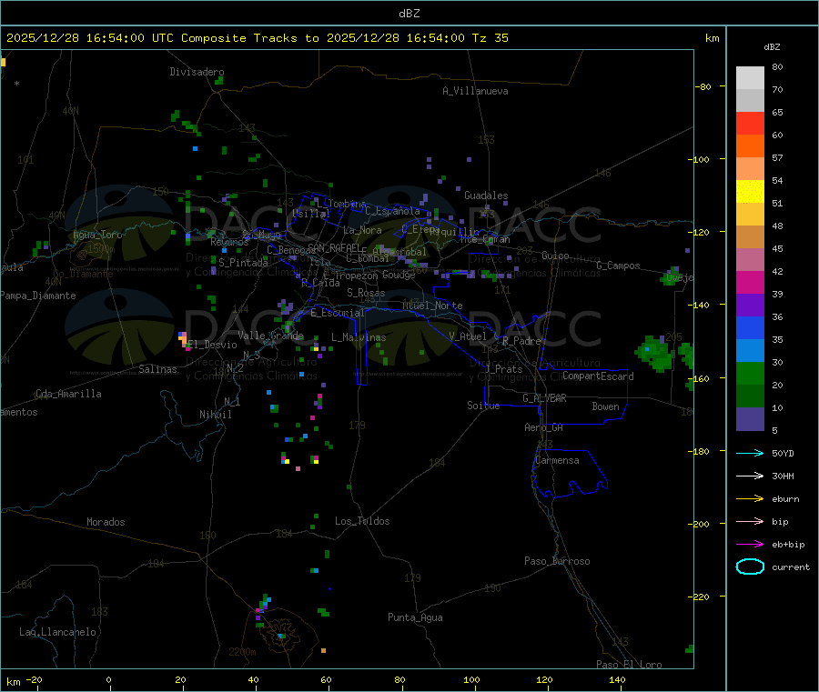
Task: Click the El_Desvio map label
Action: click(x=212, y=345)
